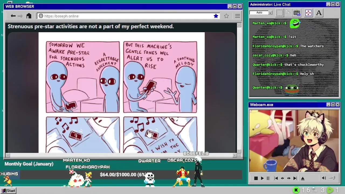345x194 pixels.
Task: Toggle the red four-arrow fullscreen icon
Action: coord(308,13)
